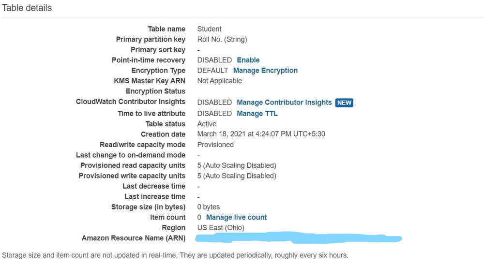Open Manage Contributor Insights link
The image size is (484, 266).
(284, 103)
